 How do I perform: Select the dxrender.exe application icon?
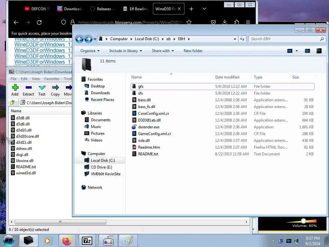pyautogui.click(x=134, y=127)
